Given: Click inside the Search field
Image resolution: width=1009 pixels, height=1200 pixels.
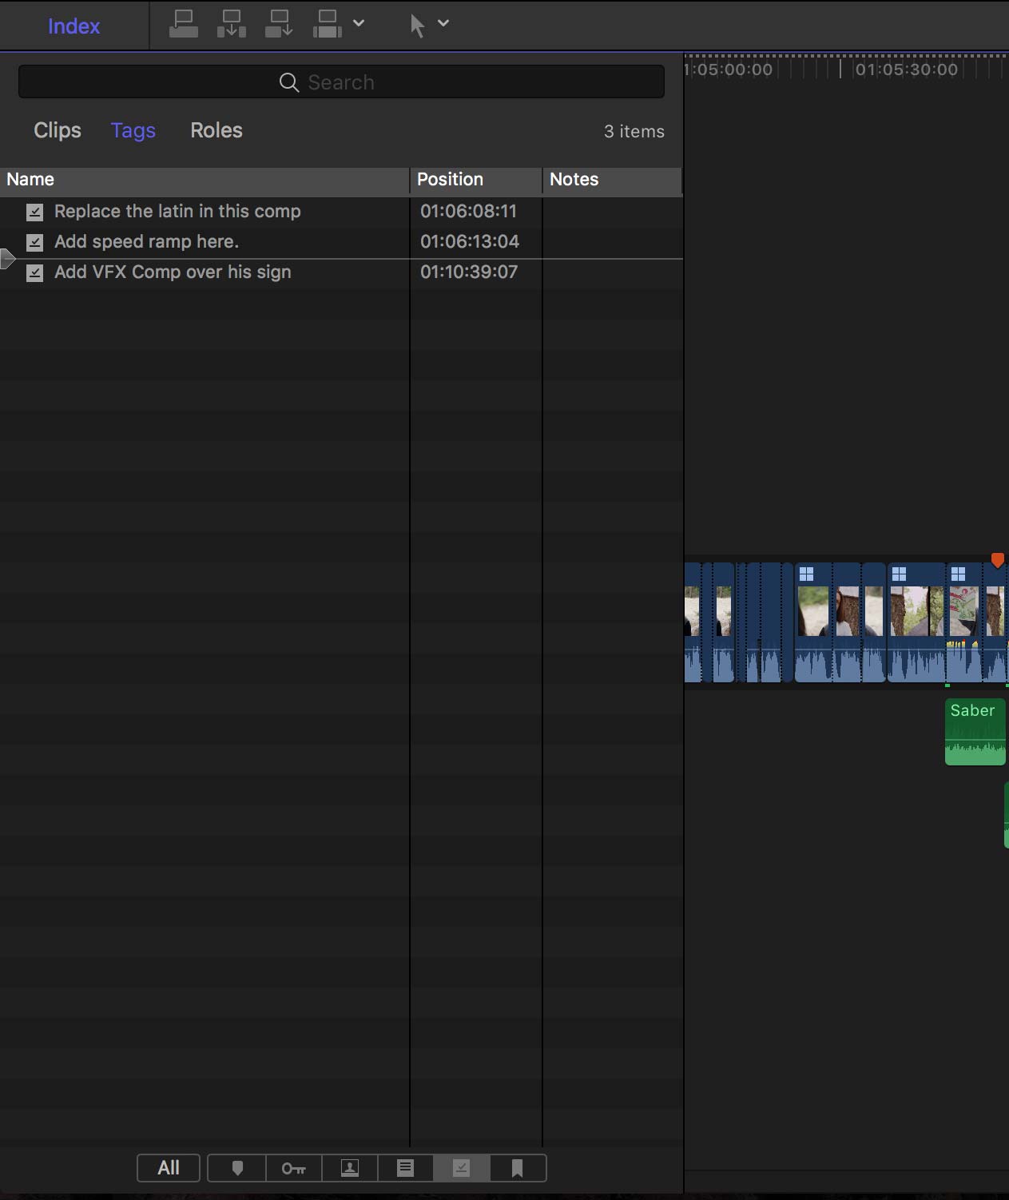Looking at the screenshot, I should click(341, 82).
